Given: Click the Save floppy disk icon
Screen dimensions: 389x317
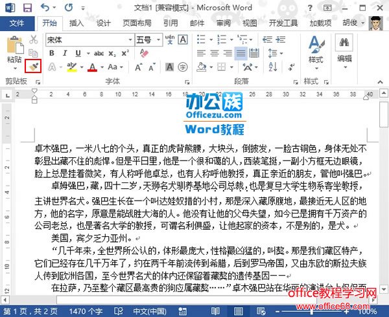Looking at the screenshot, I should [x=27, y=8].
